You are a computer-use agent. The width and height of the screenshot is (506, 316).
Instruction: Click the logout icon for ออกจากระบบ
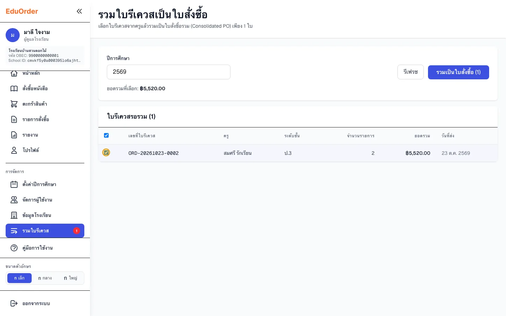click(14, 303)
